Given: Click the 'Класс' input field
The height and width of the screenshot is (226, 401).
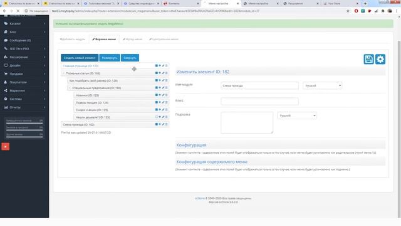Looking at the screenshot, I should pyautogui.click(x=259, y=102).
